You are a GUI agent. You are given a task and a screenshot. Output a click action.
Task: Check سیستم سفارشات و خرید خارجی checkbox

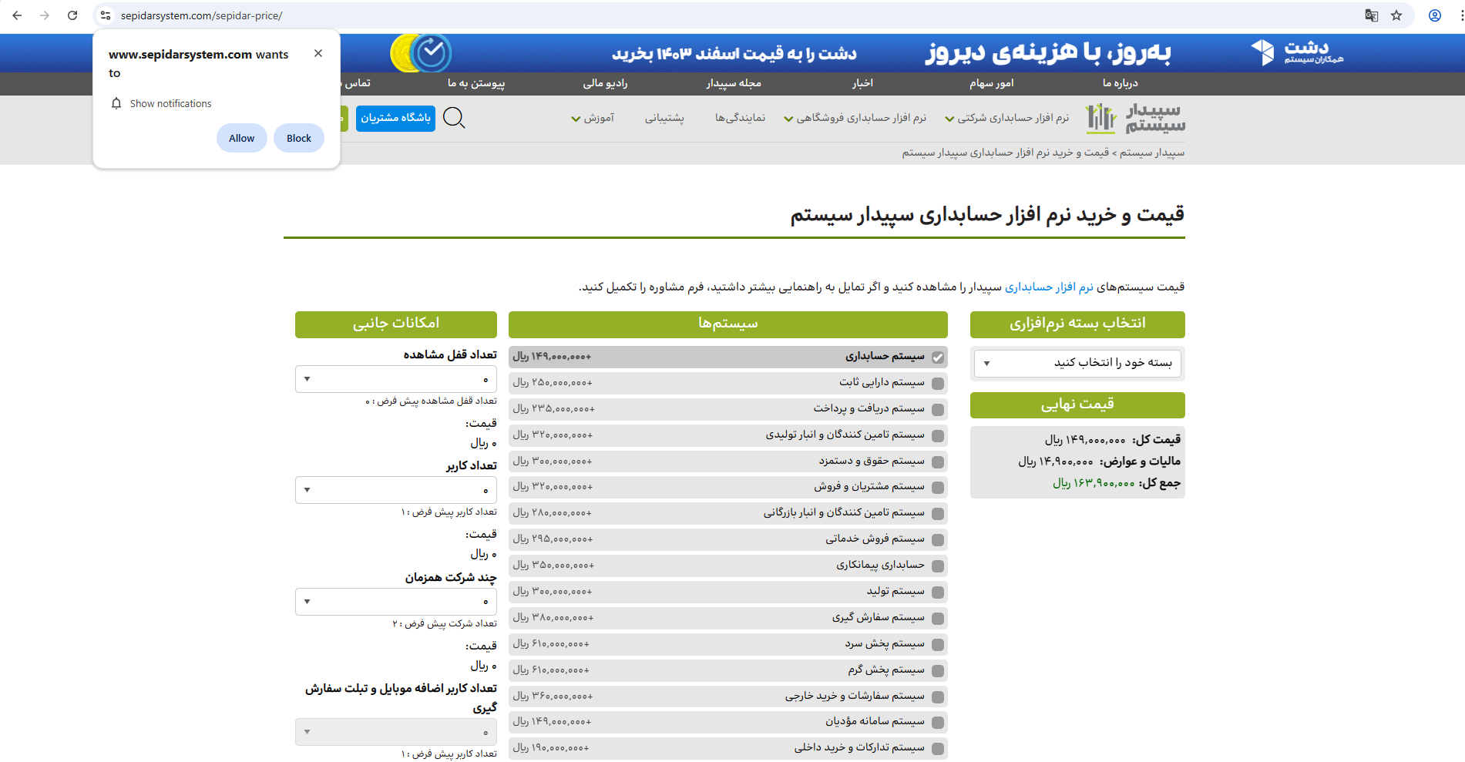tap(938, 697)
